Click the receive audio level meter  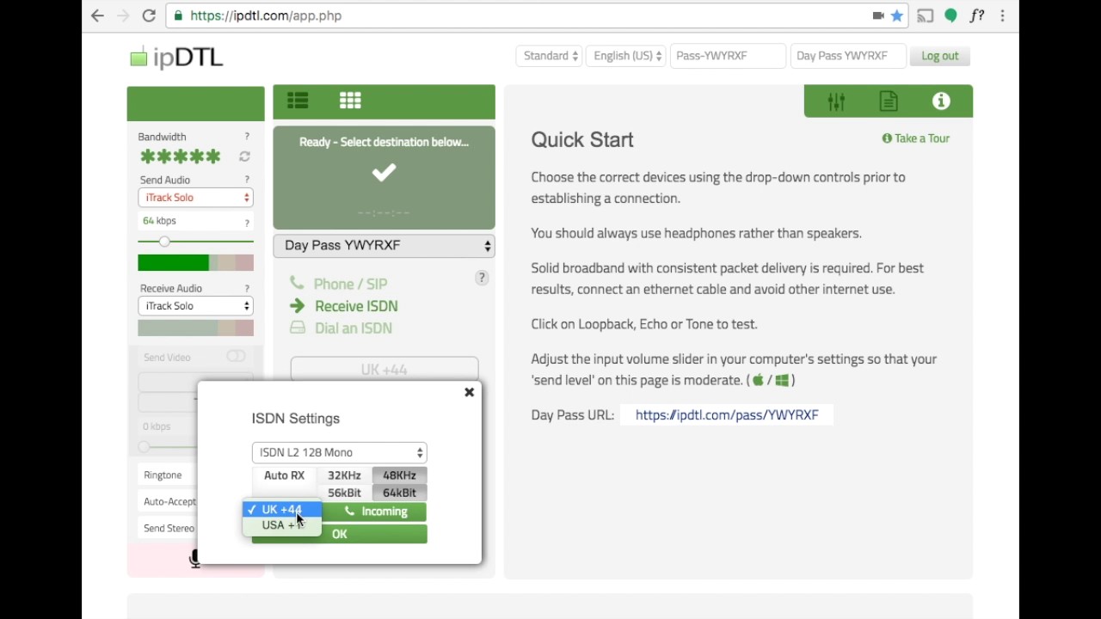pos(195,328)
